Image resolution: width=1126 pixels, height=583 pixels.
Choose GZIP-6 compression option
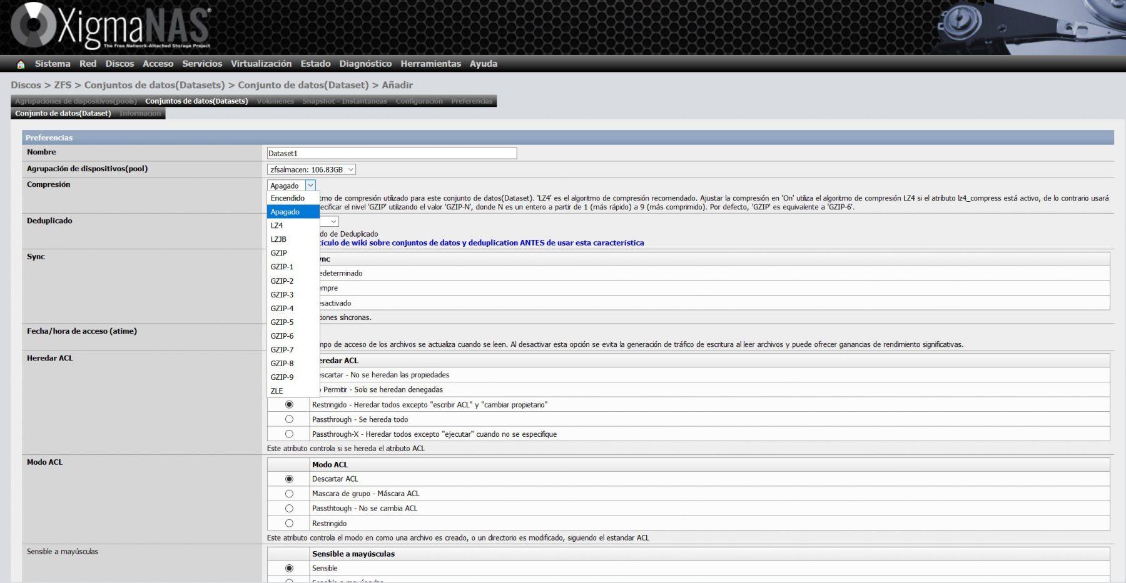(x=293, y=336)
